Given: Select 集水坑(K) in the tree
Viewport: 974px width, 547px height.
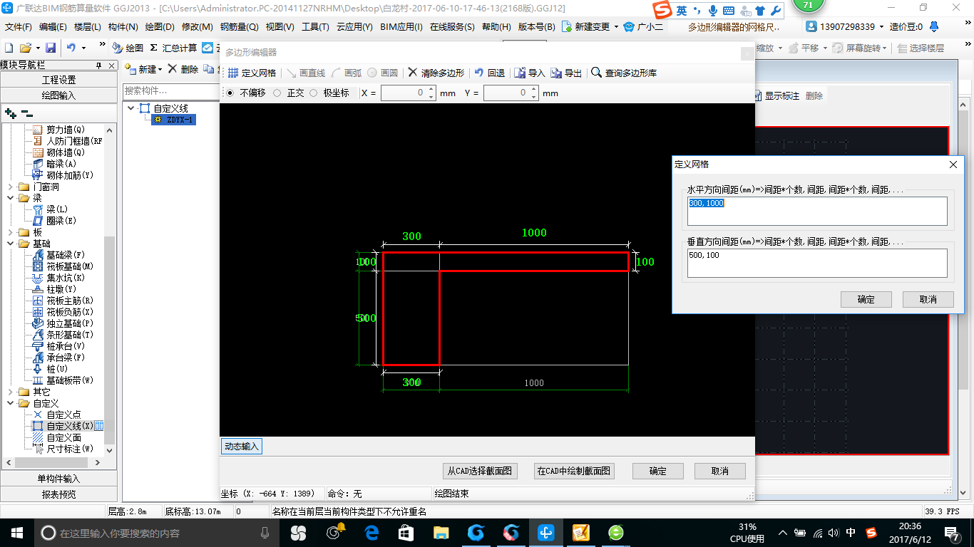Looking at the screenshot, I should coord(59,278).
